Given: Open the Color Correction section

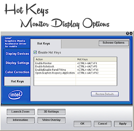Looking at the screenshot, I should click(17, 72).
